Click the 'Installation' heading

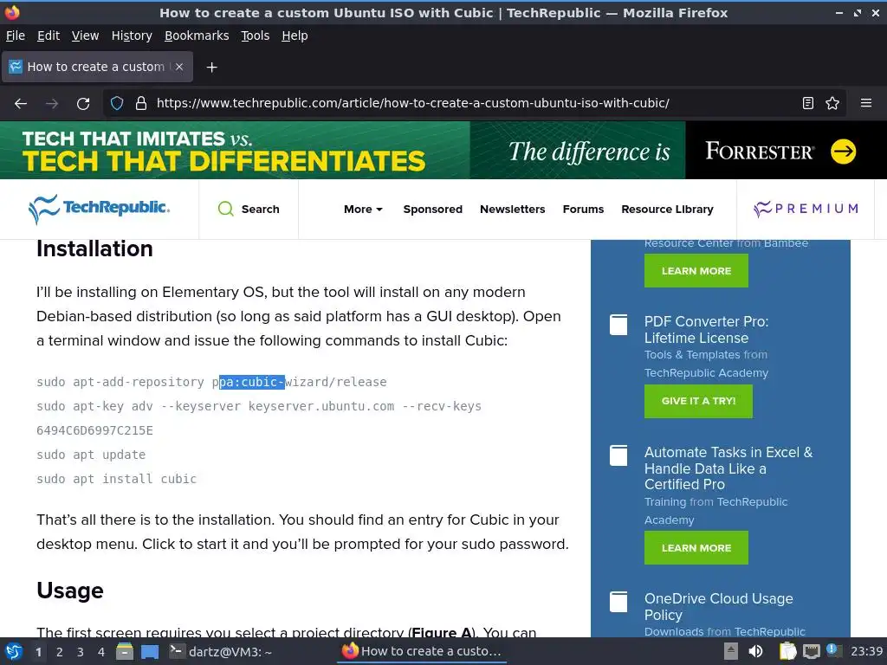pos(94,249)
